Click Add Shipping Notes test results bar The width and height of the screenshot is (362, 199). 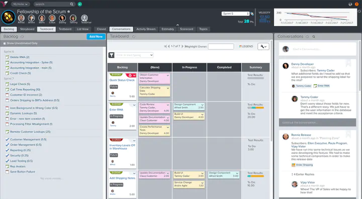click(x=255, y=176)
